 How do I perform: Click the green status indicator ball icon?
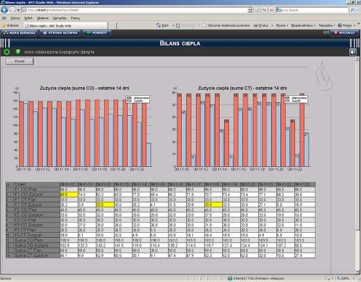pos(17,52)
